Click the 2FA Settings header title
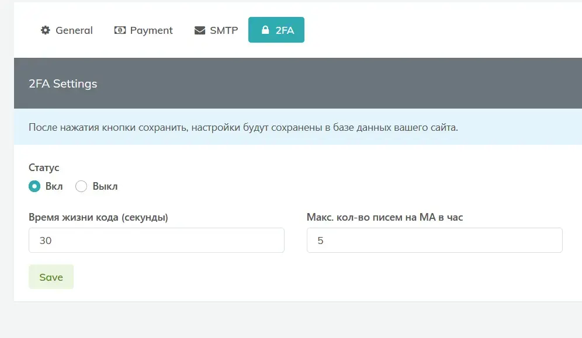 tap(63, 83)
